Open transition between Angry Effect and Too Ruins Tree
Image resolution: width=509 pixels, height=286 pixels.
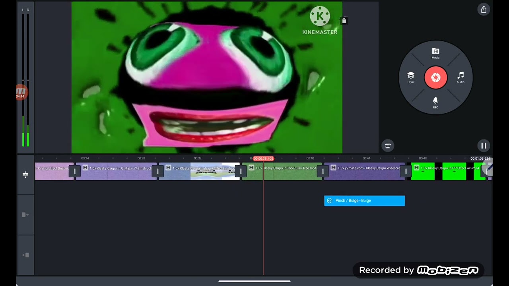241,172
